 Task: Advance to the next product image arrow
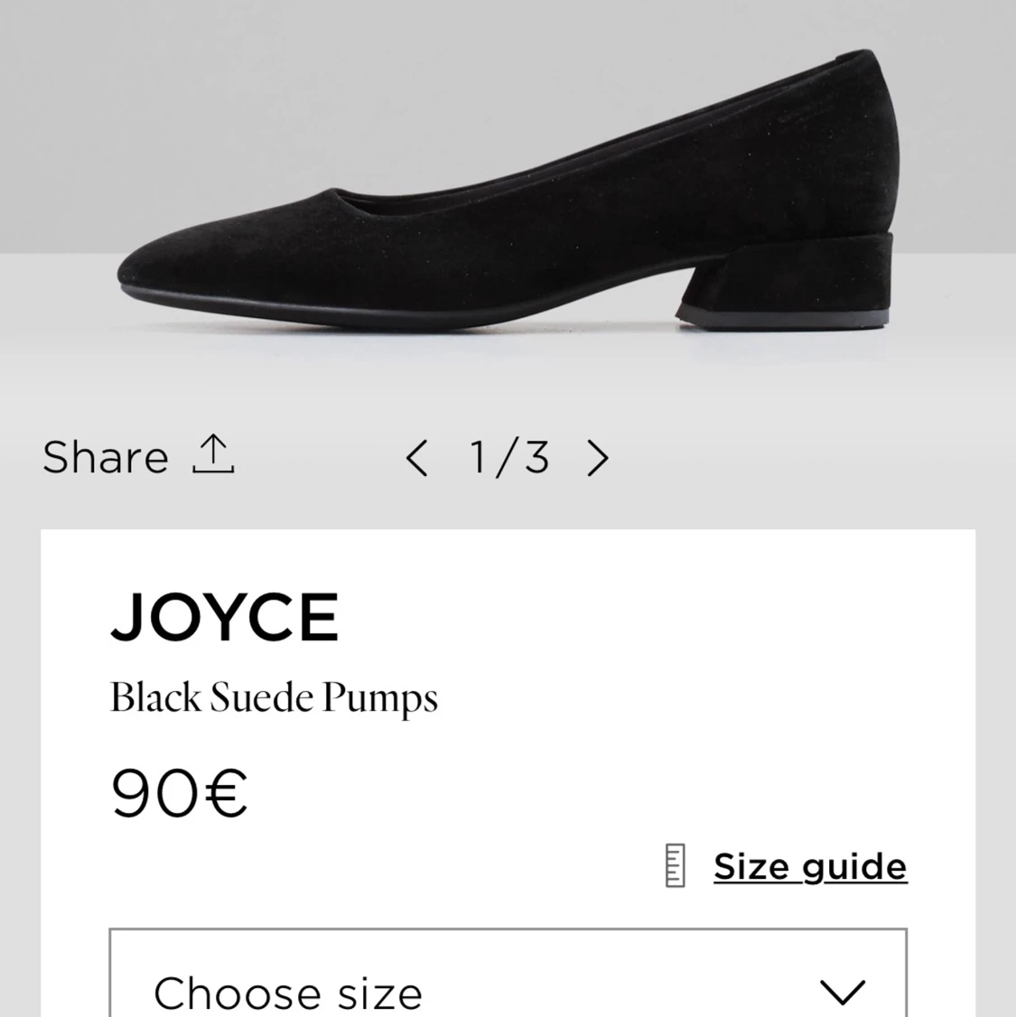pos(597,458)
